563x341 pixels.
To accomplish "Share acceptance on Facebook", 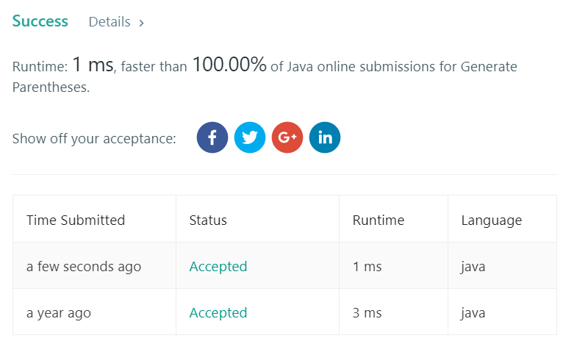I will [212, 137].
